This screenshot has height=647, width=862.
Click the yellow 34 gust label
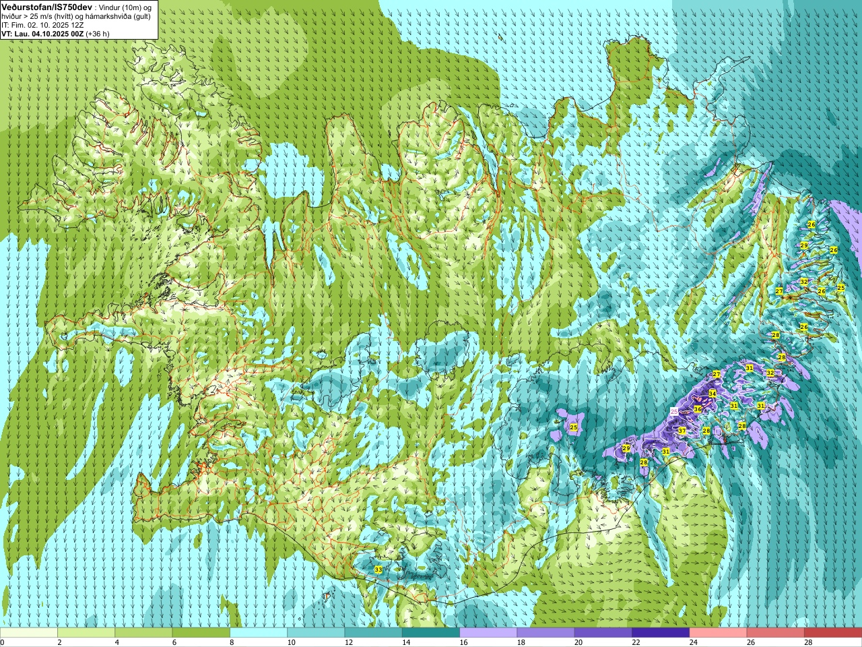[712, 393]
